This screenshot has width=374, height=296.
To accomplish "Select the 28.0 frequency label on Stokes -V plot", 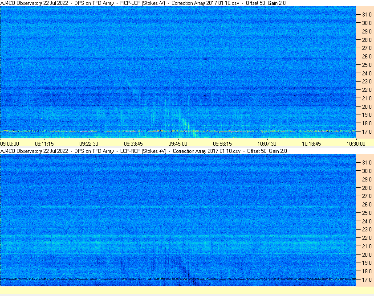I will click(367, 40).
